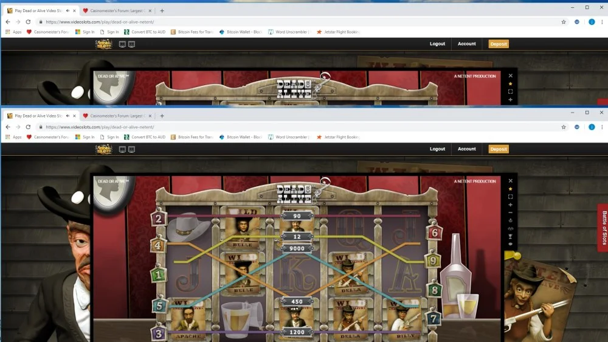Open Bitcoin Fees bookmark in lower window
The width and height of the screenshot is (608, 342).
(x=192, y=137)
